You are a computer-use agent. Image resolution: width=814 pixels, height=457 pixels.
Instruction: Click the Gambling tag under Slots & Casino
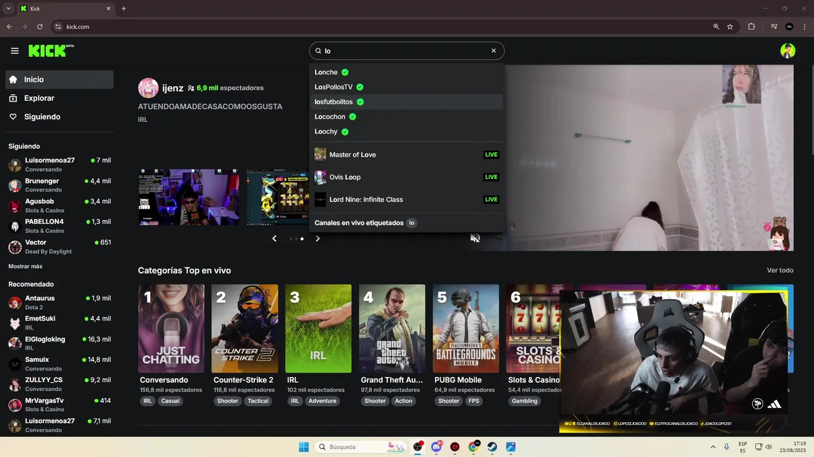coord(525,401)
